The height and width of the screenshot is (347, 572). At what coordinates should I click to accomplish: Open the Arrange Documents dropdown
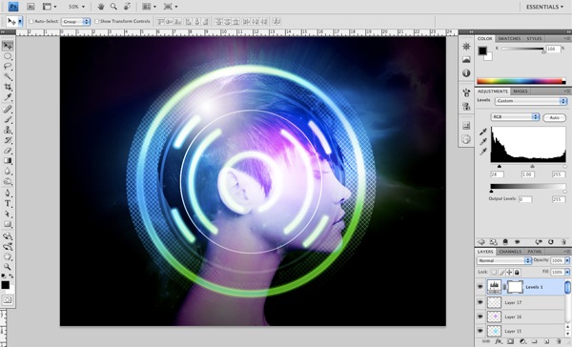coord(150,7)
